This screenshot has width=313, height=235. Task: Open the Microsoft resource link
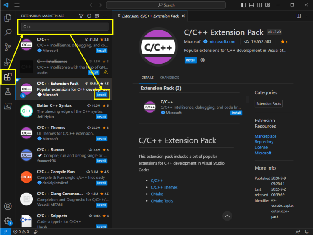[x=263, y=153]
